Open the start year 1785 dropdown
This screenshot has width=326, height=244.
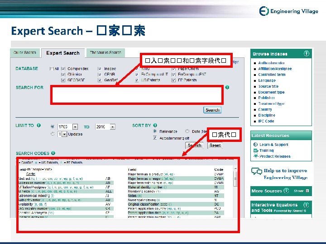coord(75,127)
